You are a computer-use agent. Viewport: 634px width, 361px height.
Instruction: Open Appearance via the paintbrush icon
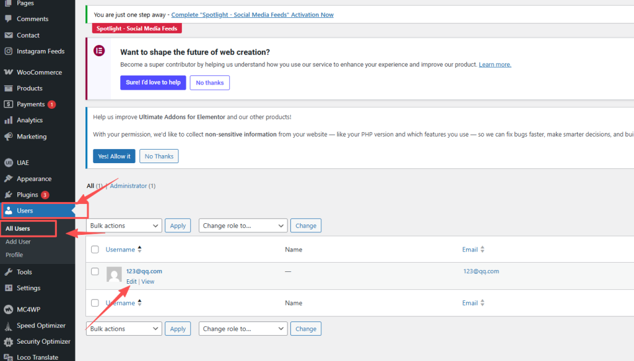[x=9, y=179]
